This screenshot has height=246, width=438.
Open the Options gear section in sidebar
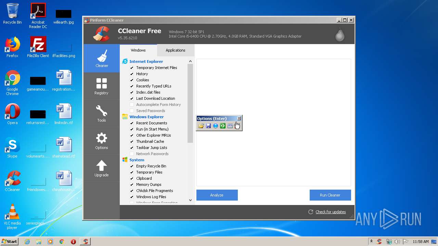102,141
